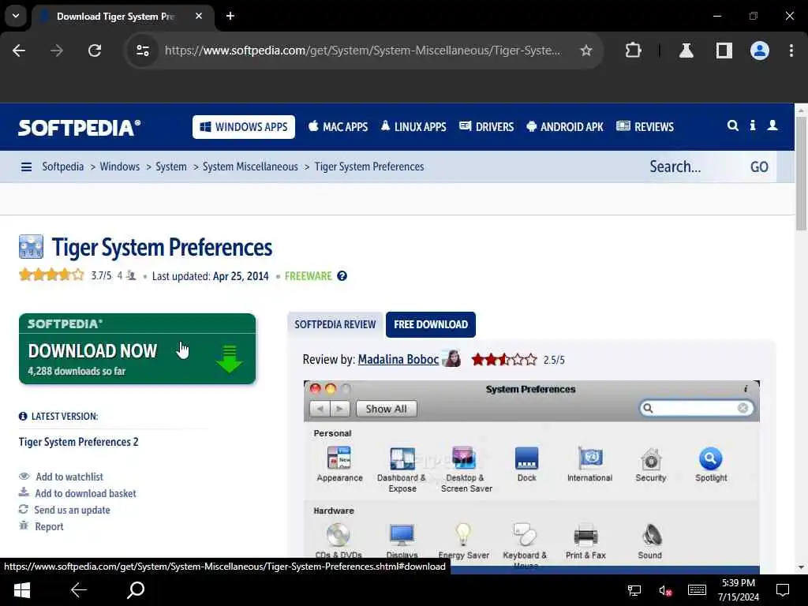Click the muted volume tray icon
The image size is (808, 606).
[665, 590]
